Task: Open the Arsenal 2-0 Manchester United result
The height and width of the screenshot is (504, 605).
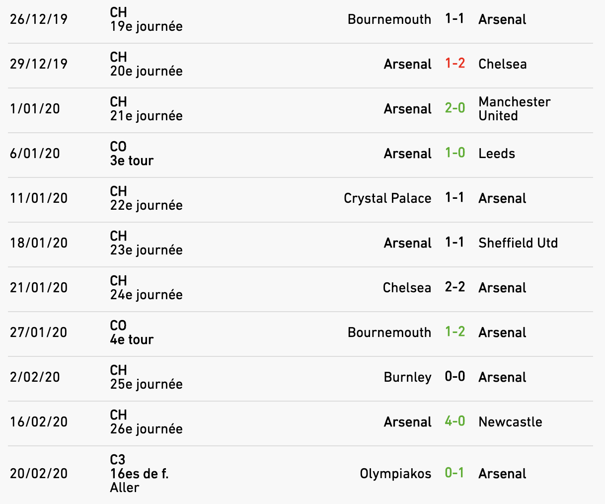Action: click(454, 108)
